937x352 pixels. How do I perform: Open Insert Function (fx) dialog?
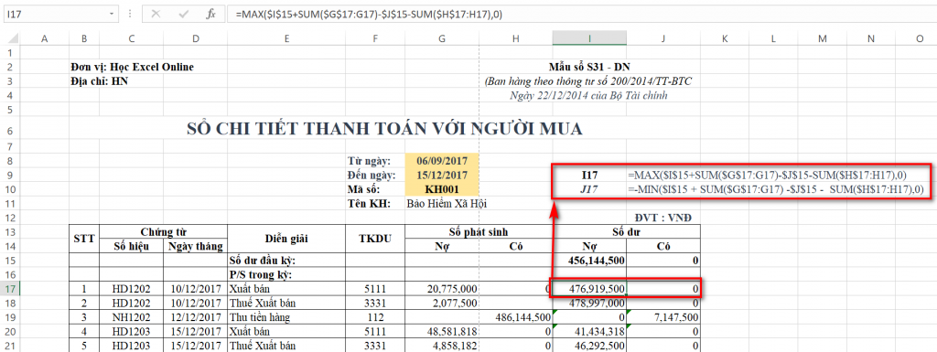click(210, 14)
